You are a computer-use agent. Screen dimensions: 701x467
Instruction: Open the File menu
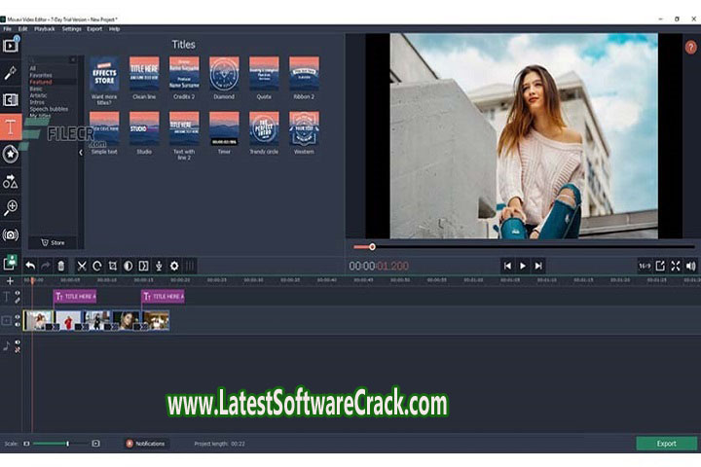(8, 28)
